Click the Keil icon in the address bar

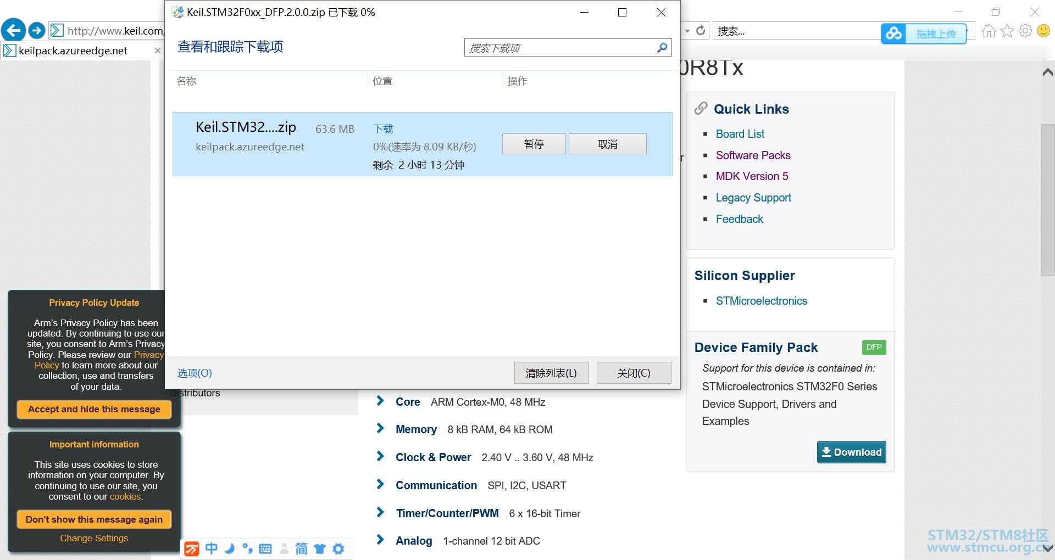[x=57, y=30]
